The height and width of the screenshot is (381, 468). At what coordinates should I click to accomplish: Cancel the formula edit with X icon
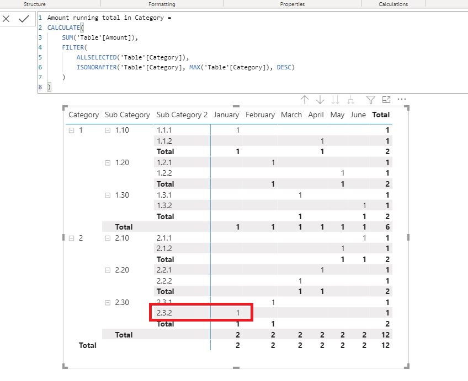pyautogui.click(x=6, y=19)
